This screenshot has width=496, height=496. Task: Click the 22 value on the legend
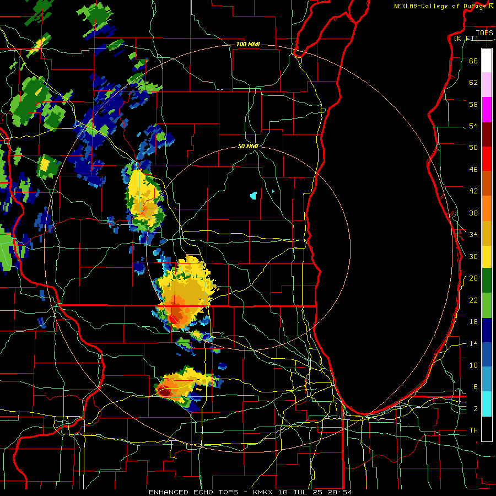click(x=473, y=300)
